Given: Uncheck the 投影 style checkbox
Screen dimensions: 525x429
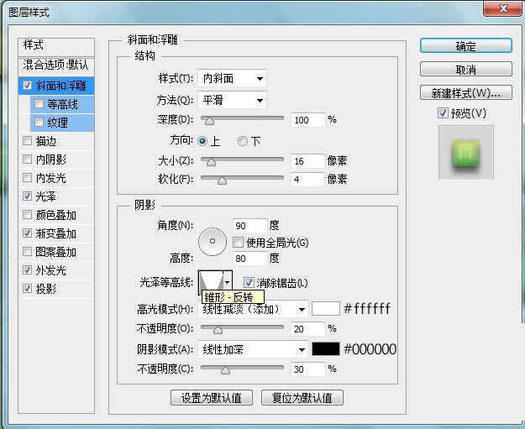Looking at the screenshot, I should click(x=27, y=288).
